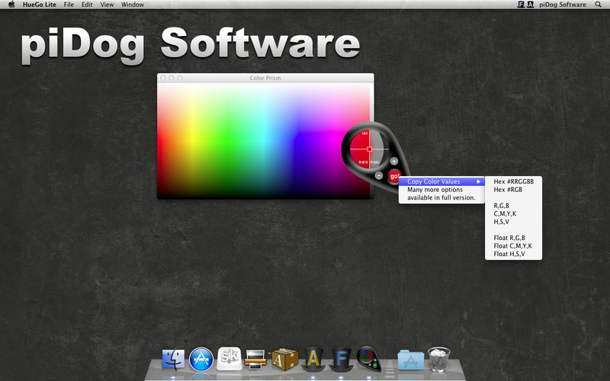Image resolution: width=610 pixels, height=381 pixels.
Task: Click the crosshair center square in the loupe
Action: tap(370, 149)
